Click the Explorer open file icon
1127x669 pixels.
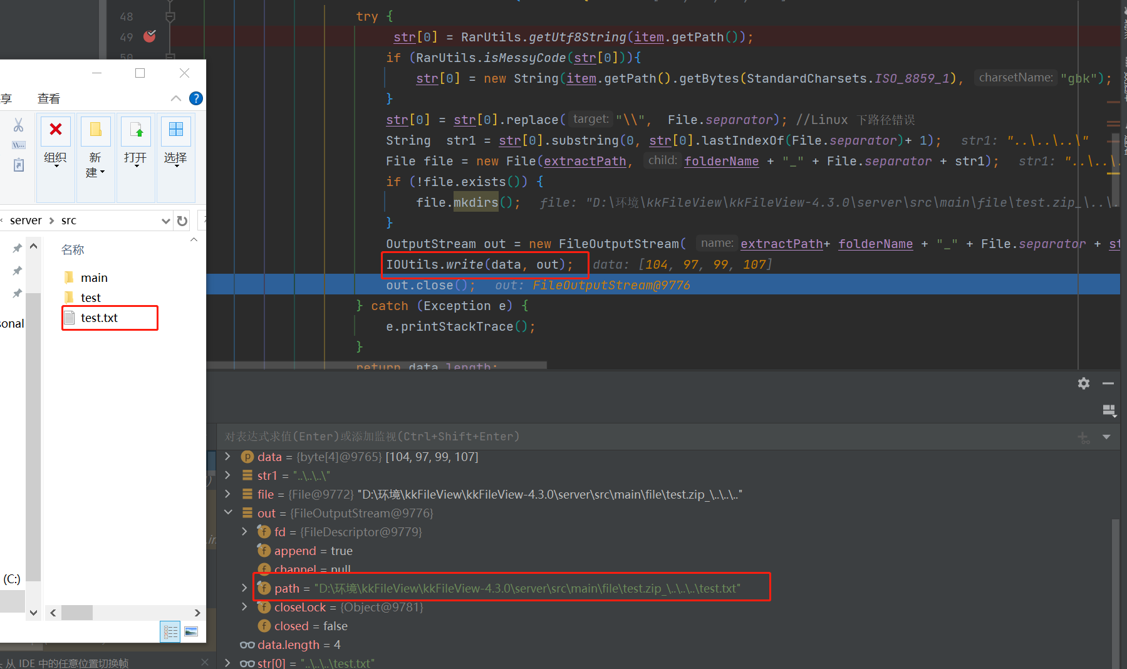136,130
